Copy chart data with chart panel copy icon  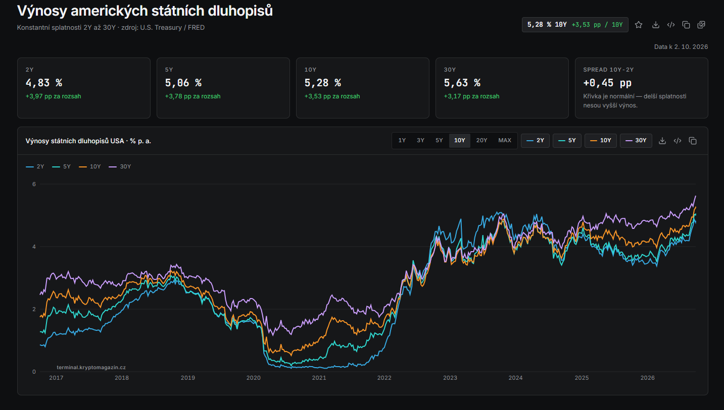[693, 141]
